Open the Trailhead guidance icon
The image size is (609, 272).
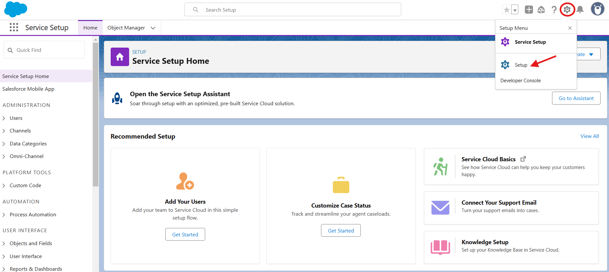click(x=541, y=10)
